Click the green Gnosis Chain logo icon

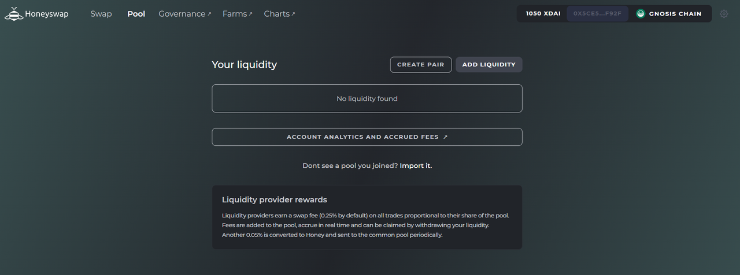[641, 14]
